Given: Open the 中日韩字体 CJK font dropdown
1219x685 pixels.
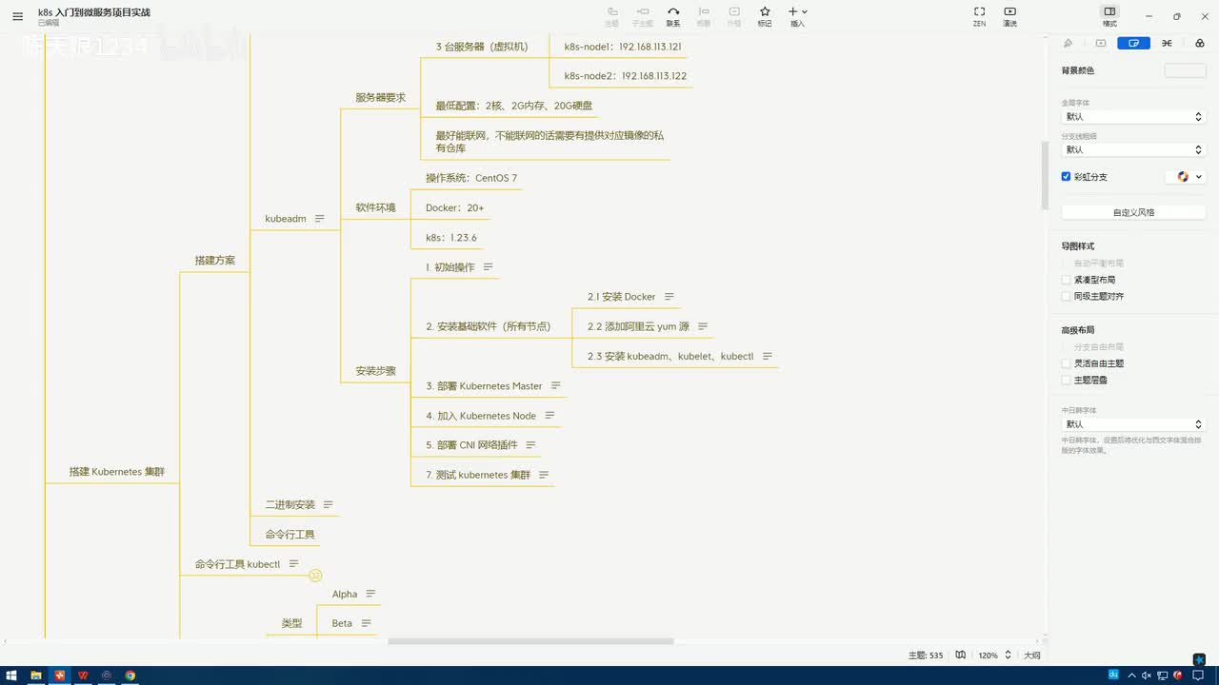Looking at the screenshot, I should click(1133, 424).
